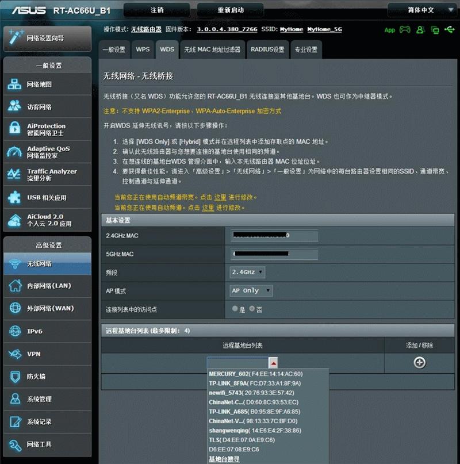The width and height of the screenshot is (460, 464).
Task: Open the Firewall (防火墙) settings
Action: pyautogui.click(x=37, y=377)
